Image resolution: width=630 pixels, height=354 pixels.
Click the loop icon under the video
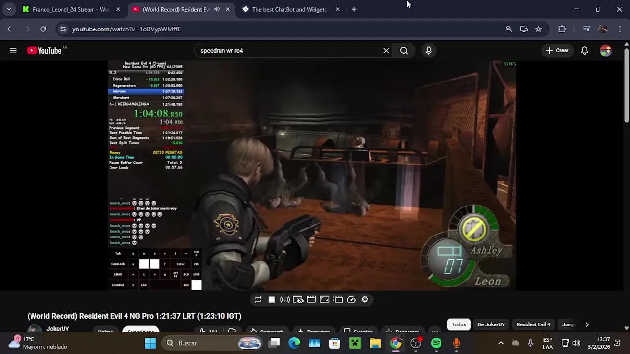click(258, 299)
